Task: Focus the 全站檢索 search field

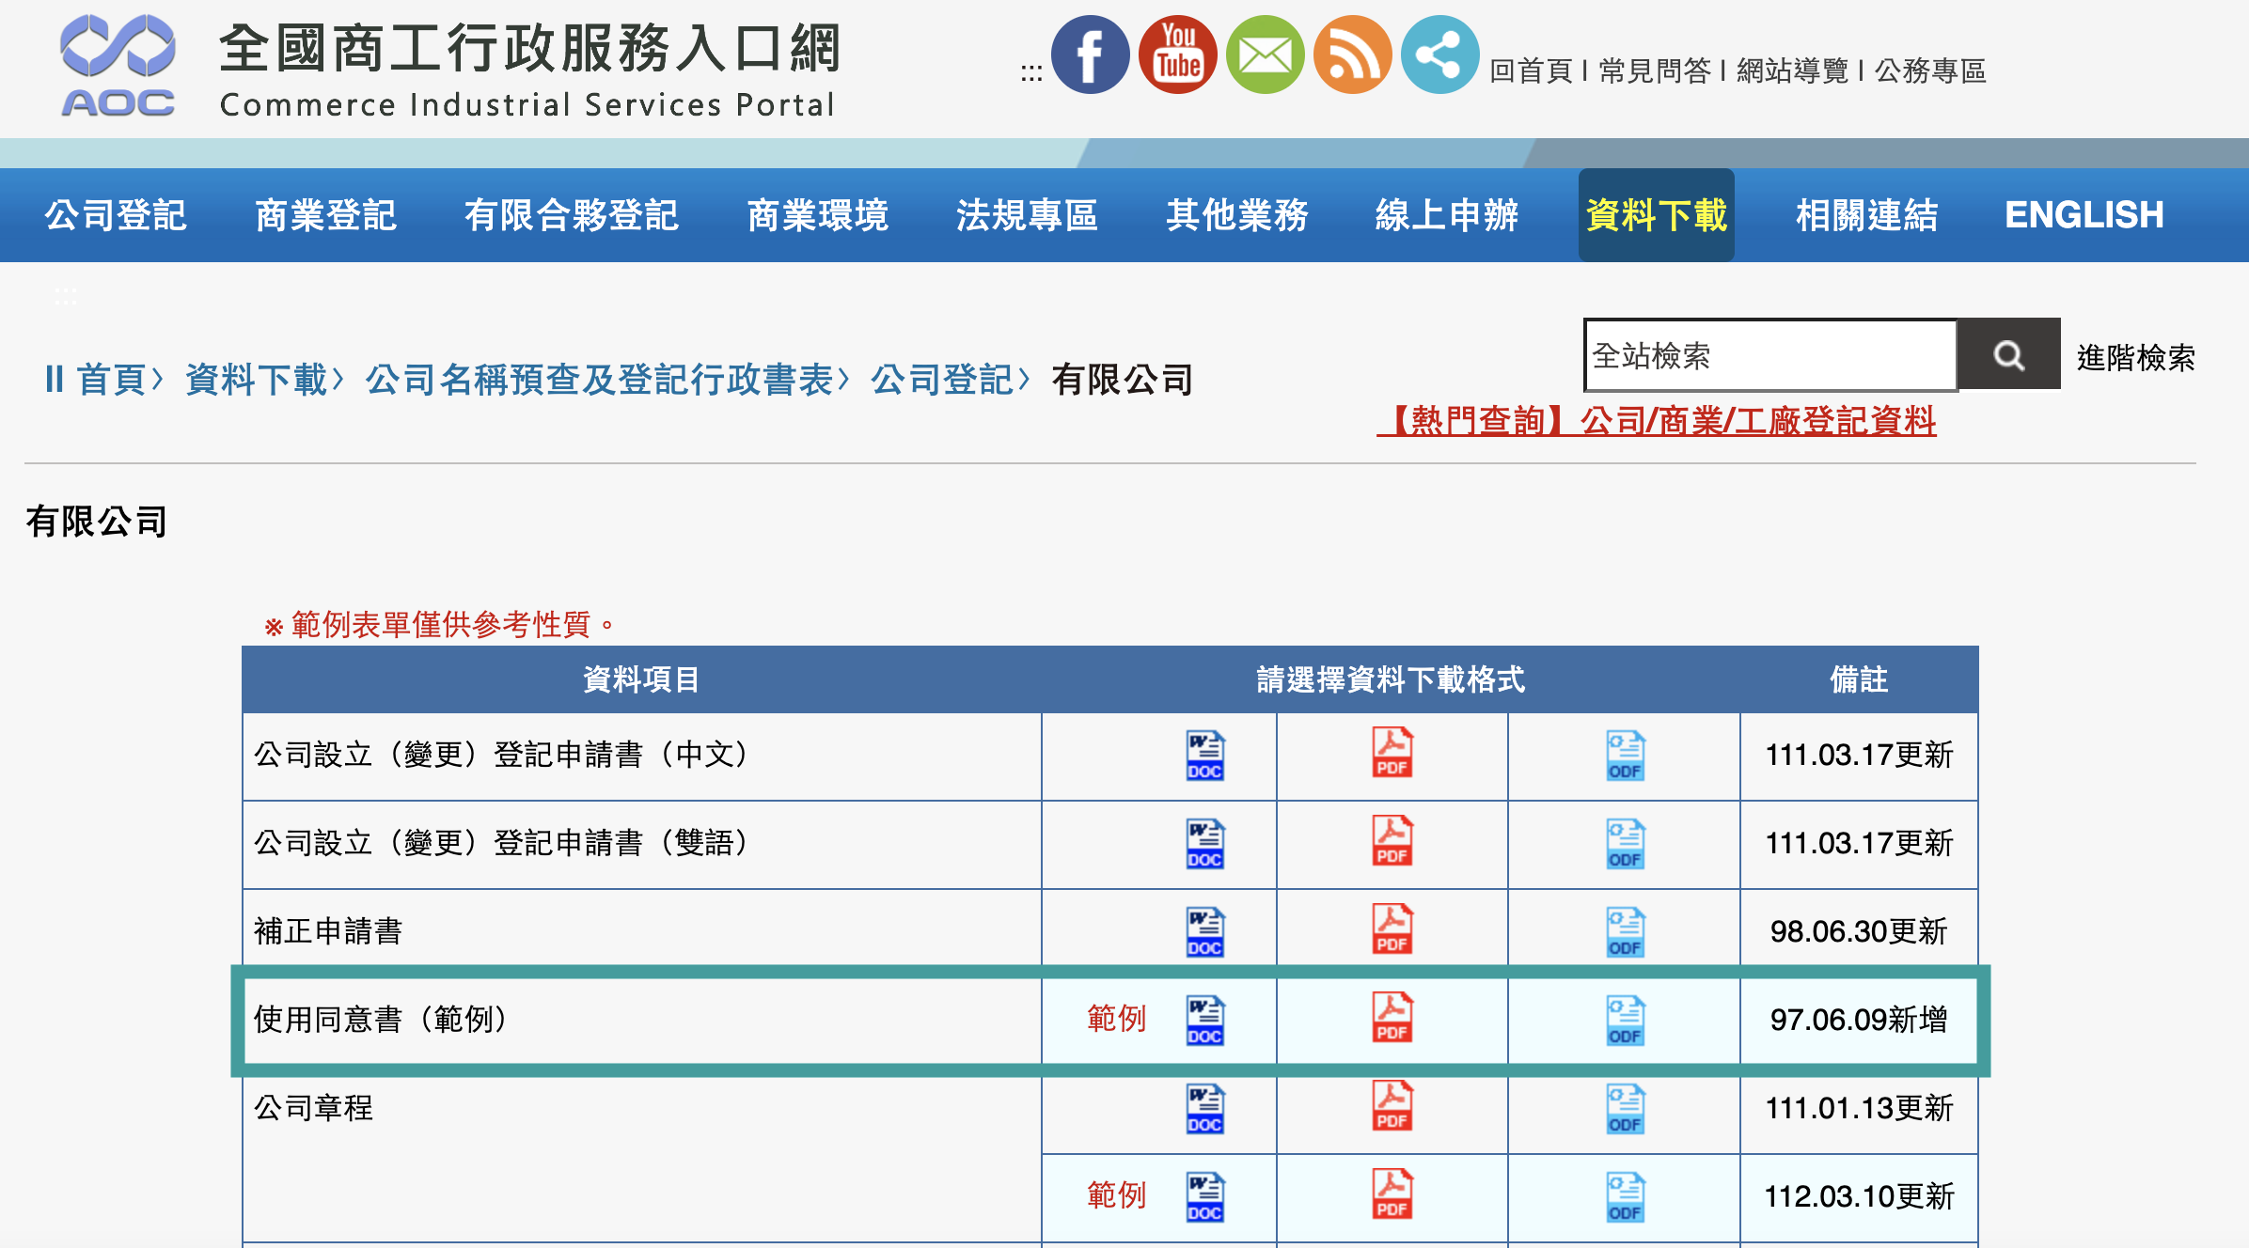Action: 1770,354
